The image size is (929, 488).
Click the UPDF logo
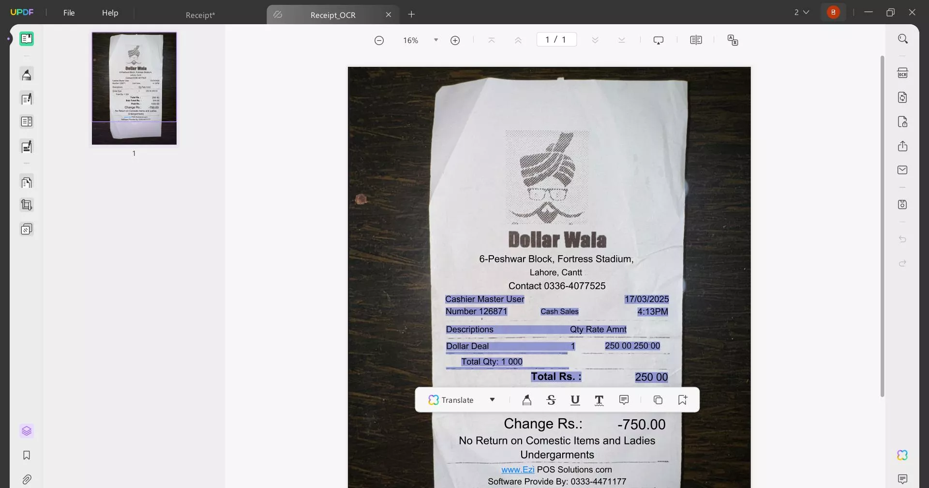pos(22,12)
